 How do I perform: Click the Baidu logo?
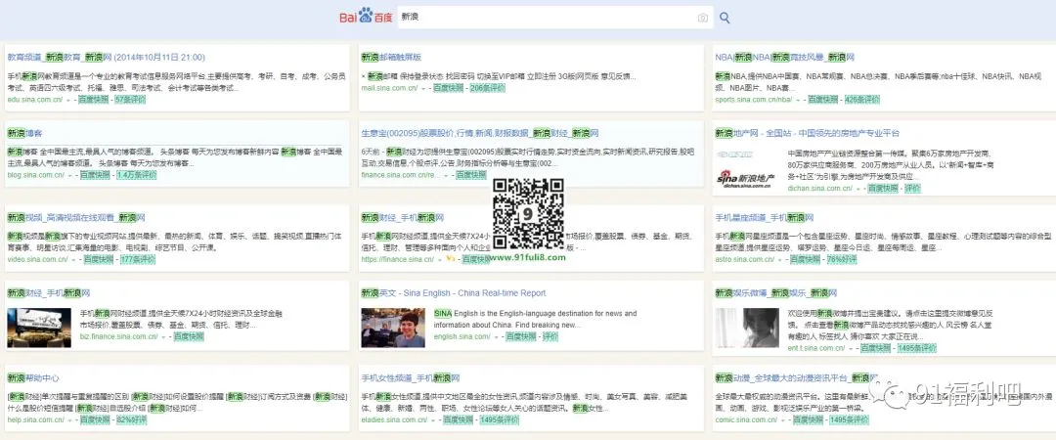click(366, 17)
